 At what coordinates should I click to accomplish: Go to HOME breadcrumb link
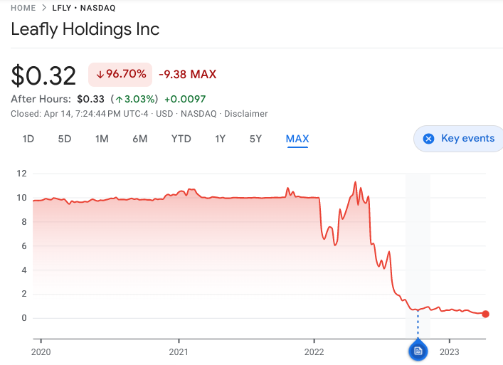click(23, 8)
